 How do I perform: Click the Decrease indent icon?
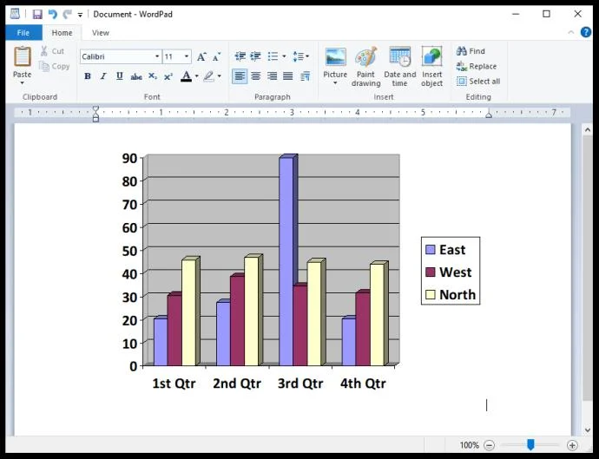240,56
